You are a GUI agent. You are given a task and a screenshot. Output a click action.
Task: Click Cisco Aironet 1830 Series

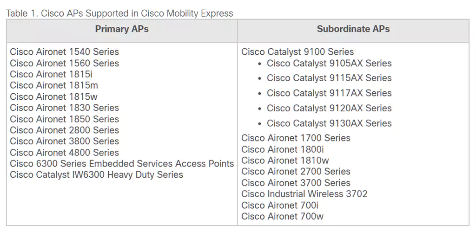[x=64, y=108]
